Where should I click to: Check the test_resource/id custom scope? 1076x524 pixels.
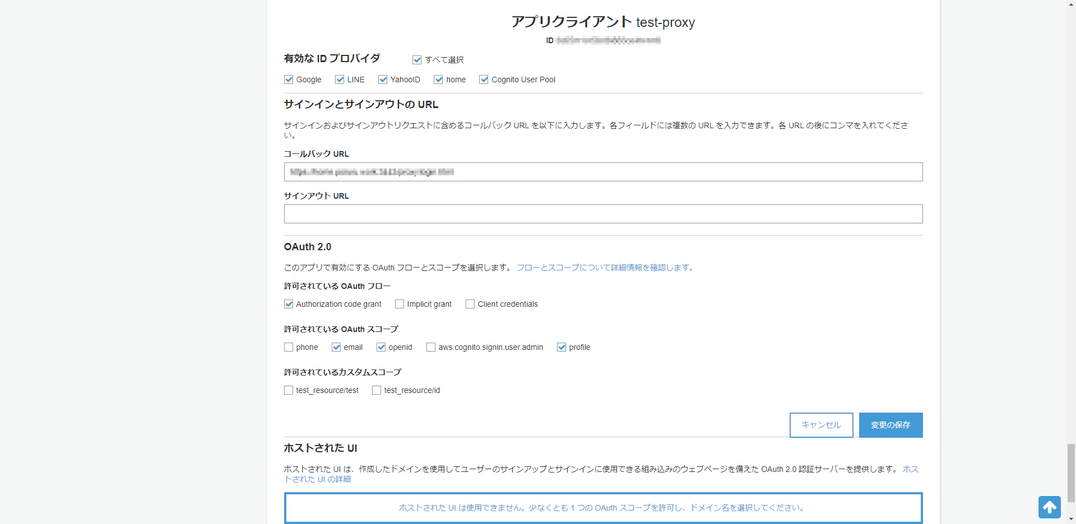click(377, 390)
